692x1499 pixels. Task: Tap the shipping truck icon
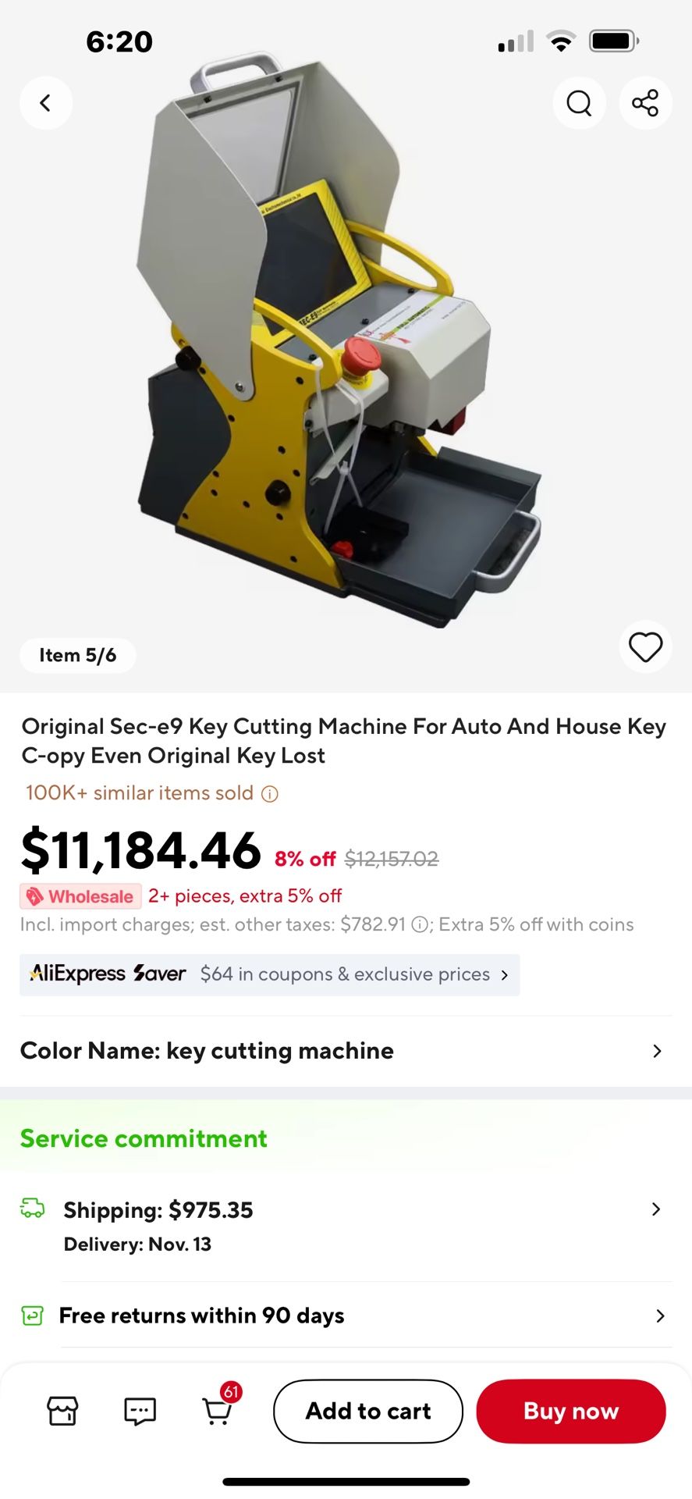pos(33,1209)
